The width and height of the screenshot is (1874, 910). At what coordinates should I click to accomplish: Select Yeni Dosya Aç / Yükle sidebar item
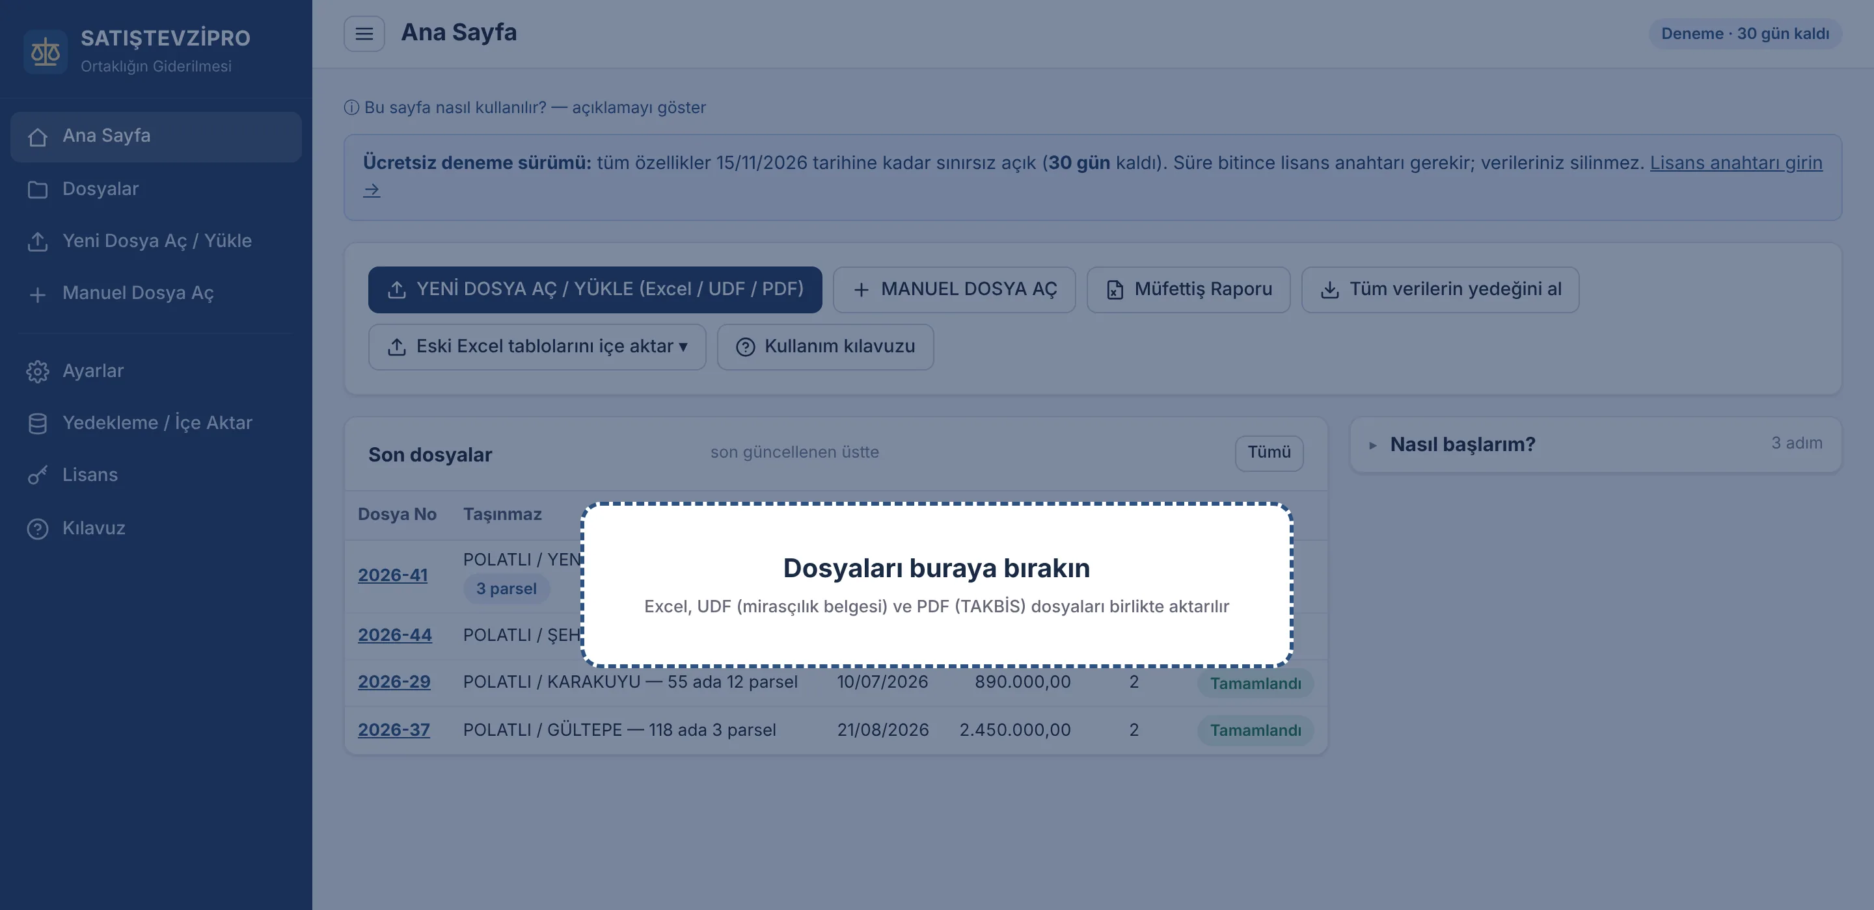156,240
